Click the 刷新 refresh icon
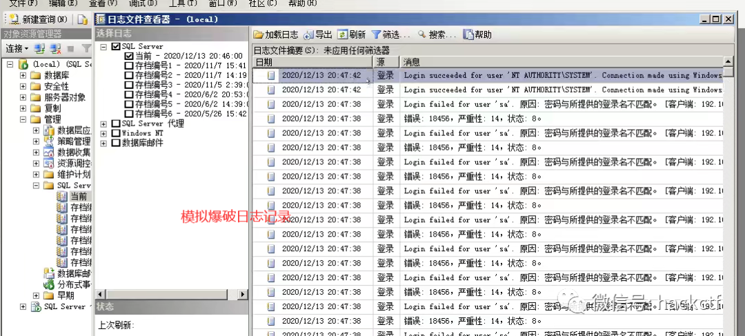 [343, 34]
